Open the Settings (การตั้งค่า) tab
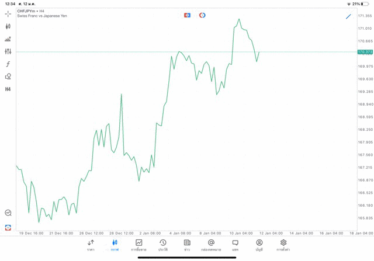This screenshot has width=374, height=261. [283, 245]
